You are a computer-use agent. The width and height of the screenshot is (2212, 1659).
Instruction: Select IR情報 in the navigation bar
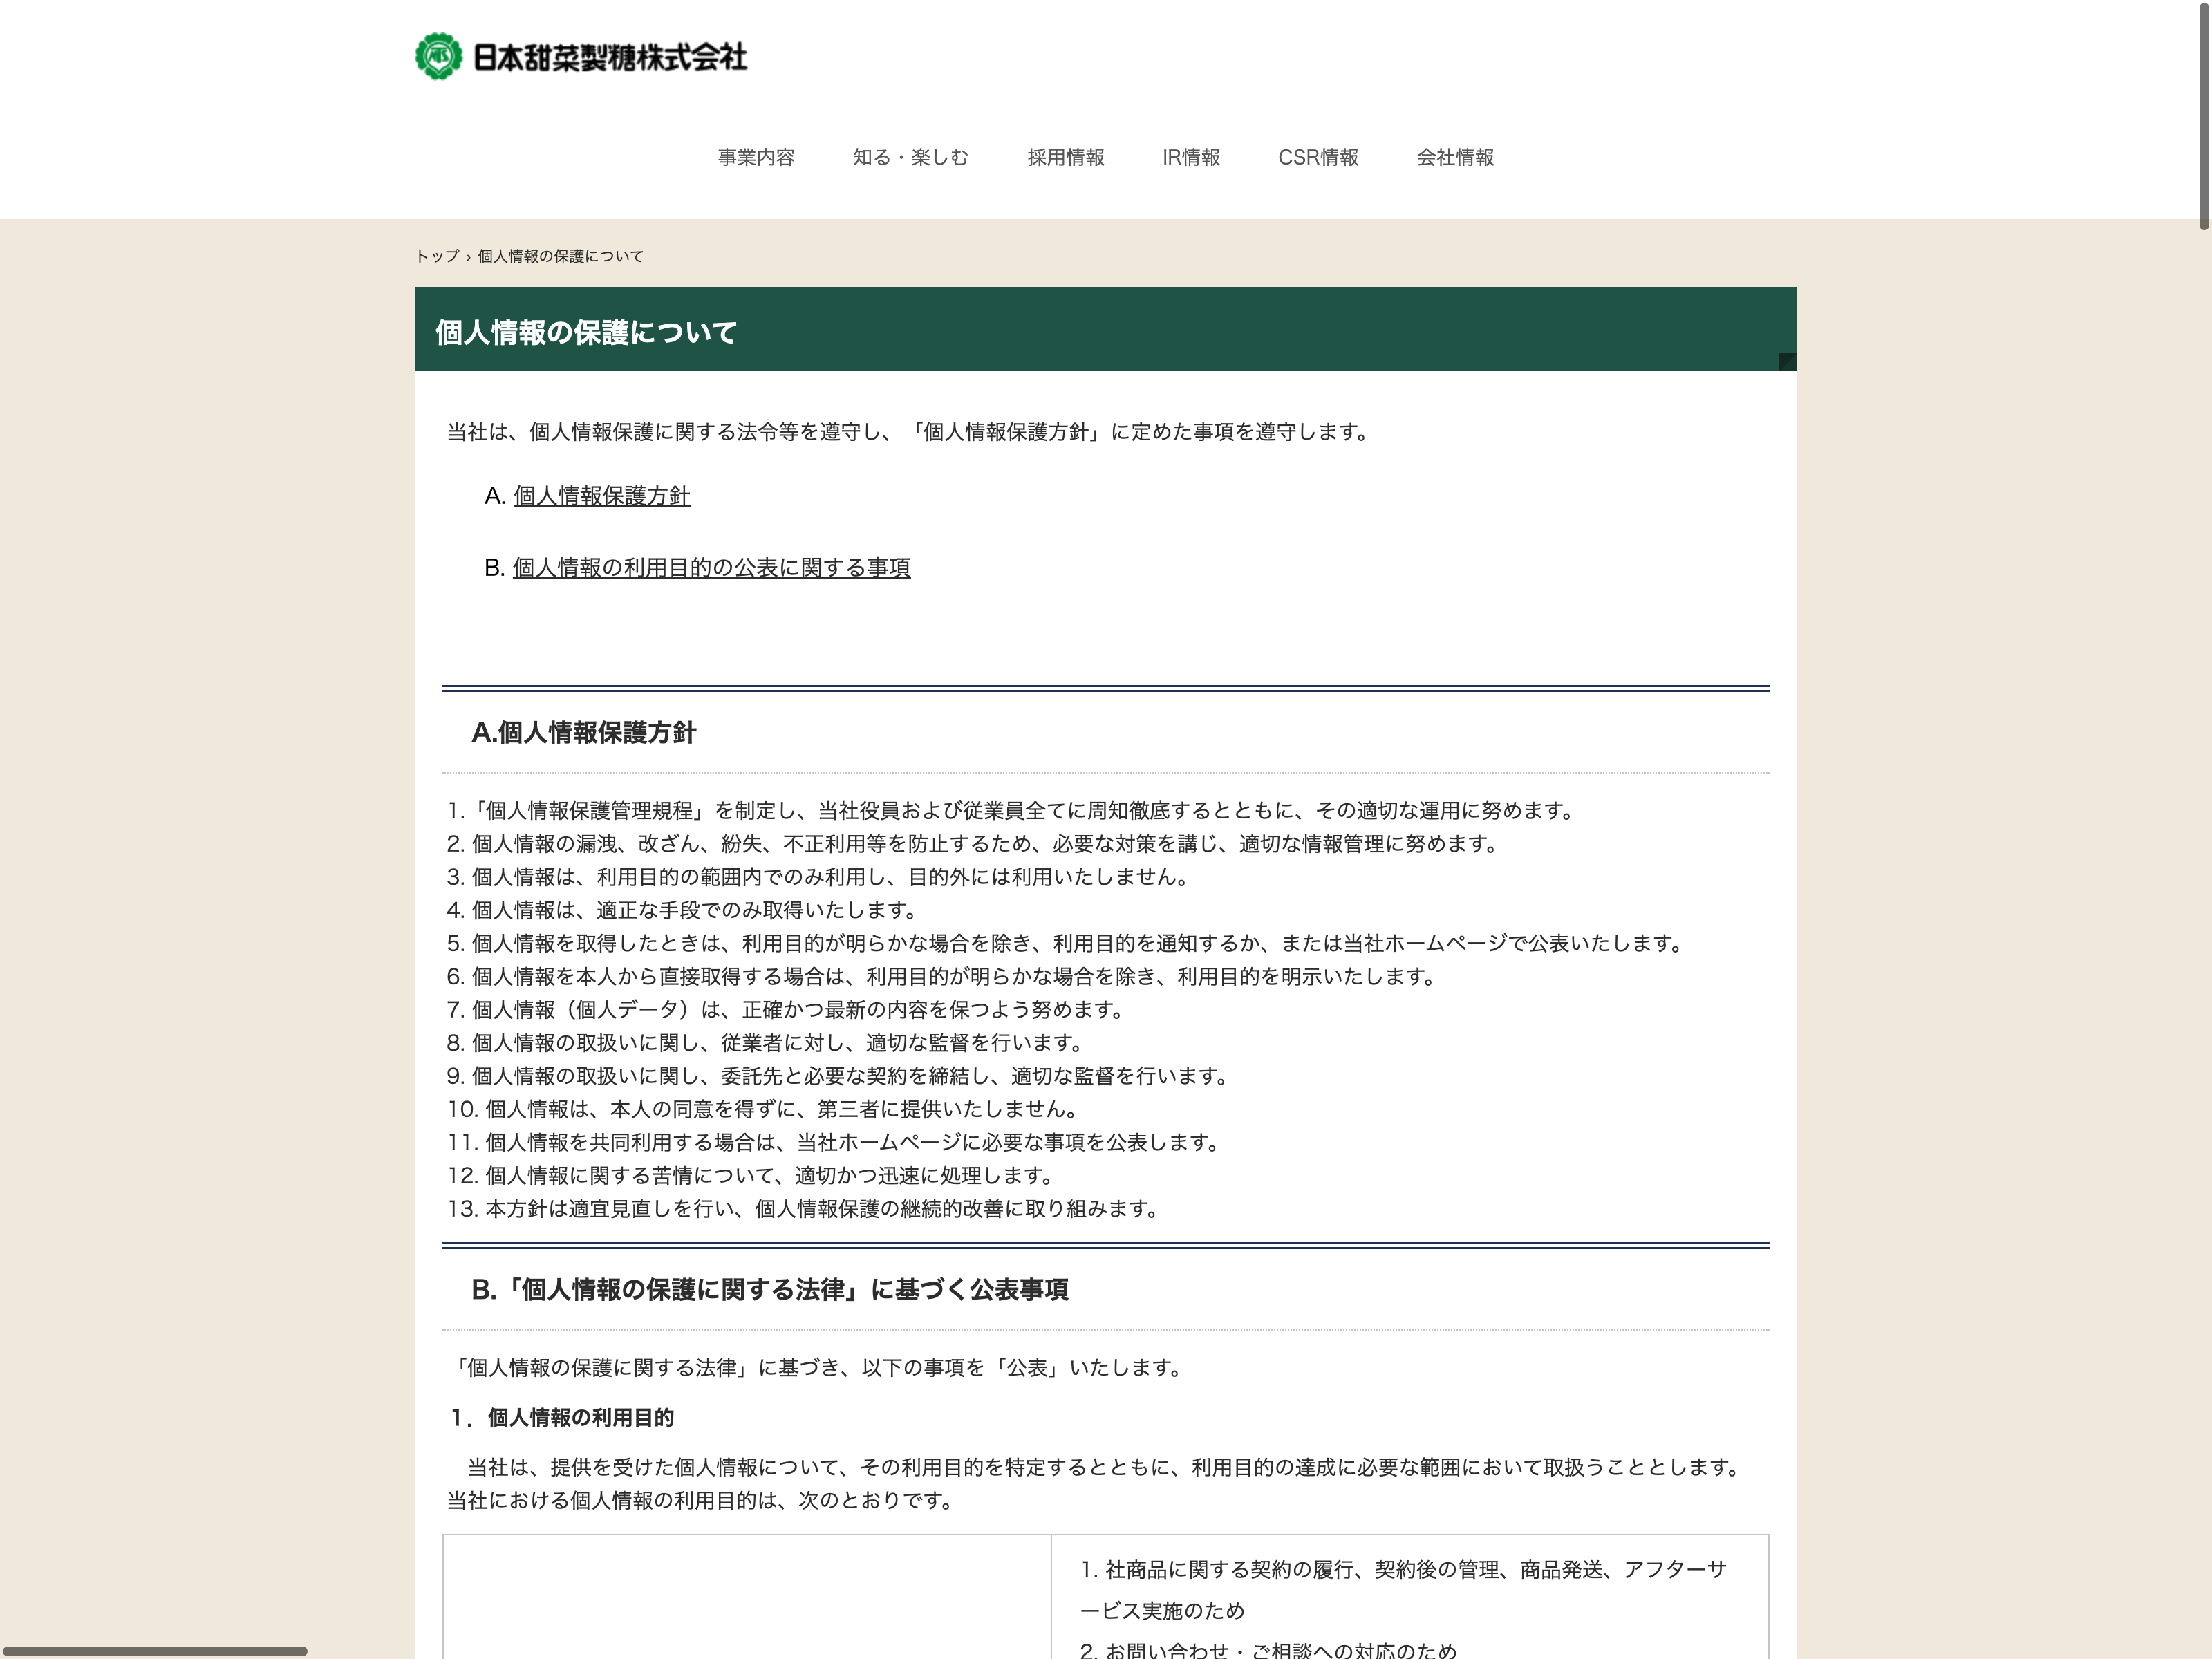pos(1190,157)
